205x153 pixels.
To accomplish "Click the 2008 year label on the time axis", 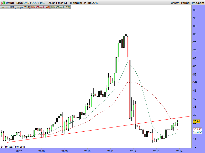I will [42, 151].
